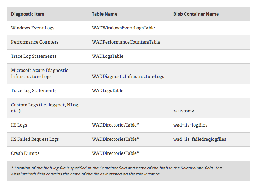Select Microsoft Azure Diagnostic Infrastructure Logs cell

pyautogui.click(x=39, y=73)
